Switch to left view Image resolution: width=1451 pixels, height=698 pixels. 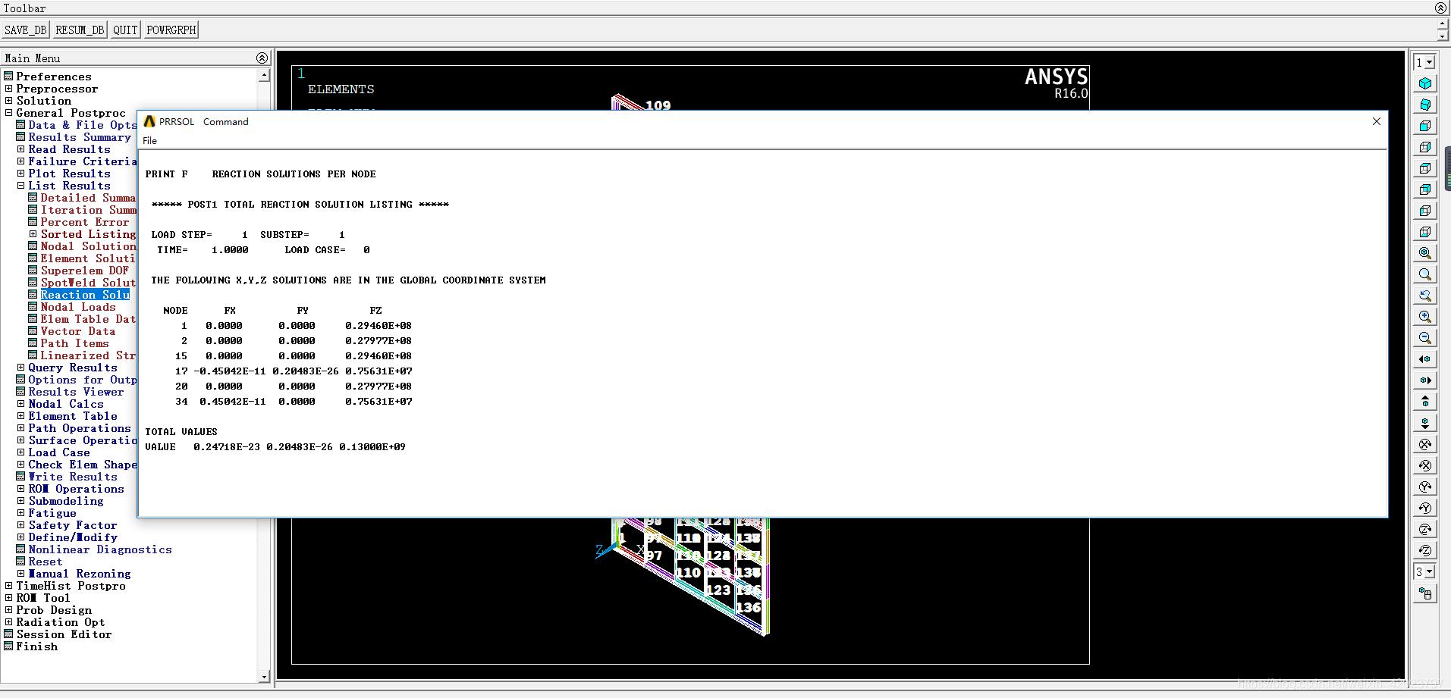click(x=1424, y=211)
